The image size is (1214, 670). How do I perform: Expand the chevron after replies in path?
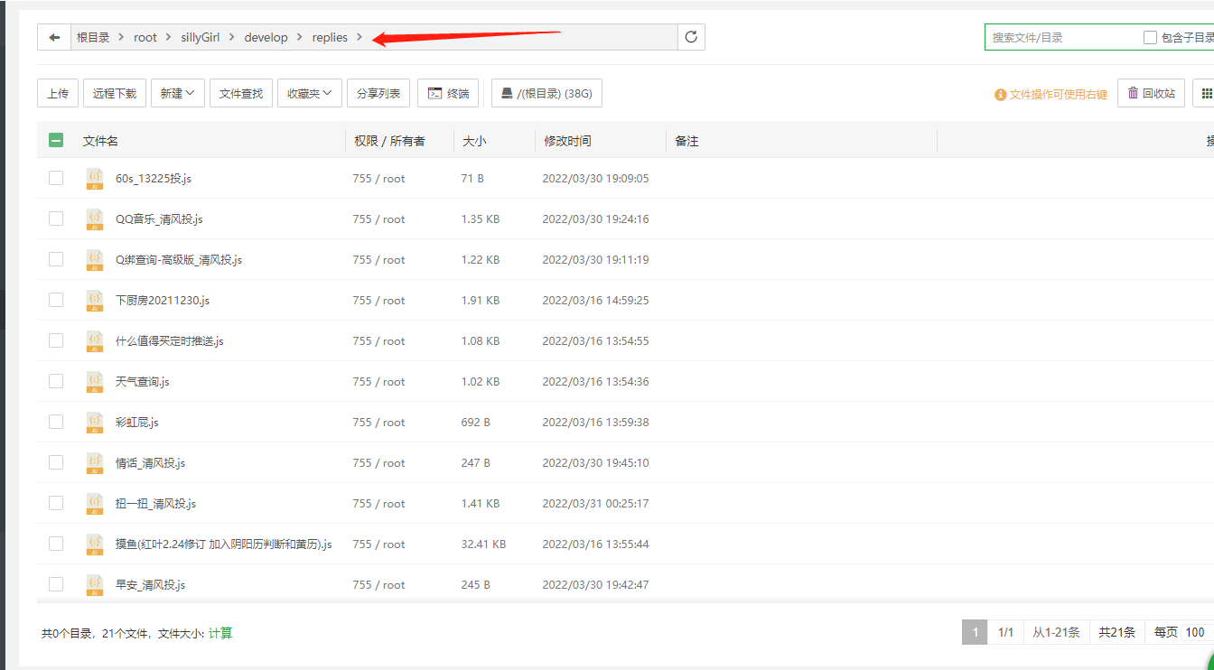pos(360,37)
